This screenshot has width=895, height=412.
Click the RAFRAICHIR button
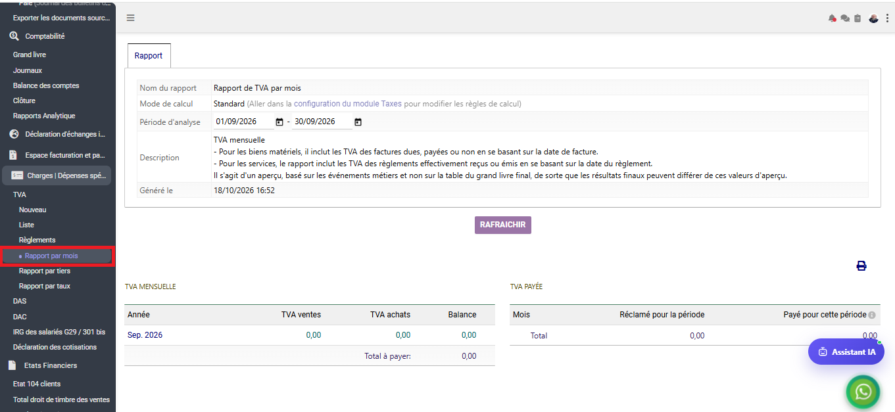pyautogui.click(x=503, y=225)
